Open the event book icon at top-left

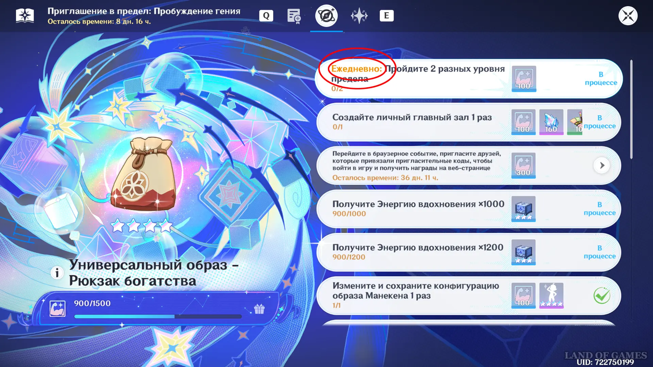tap(25, 16)
